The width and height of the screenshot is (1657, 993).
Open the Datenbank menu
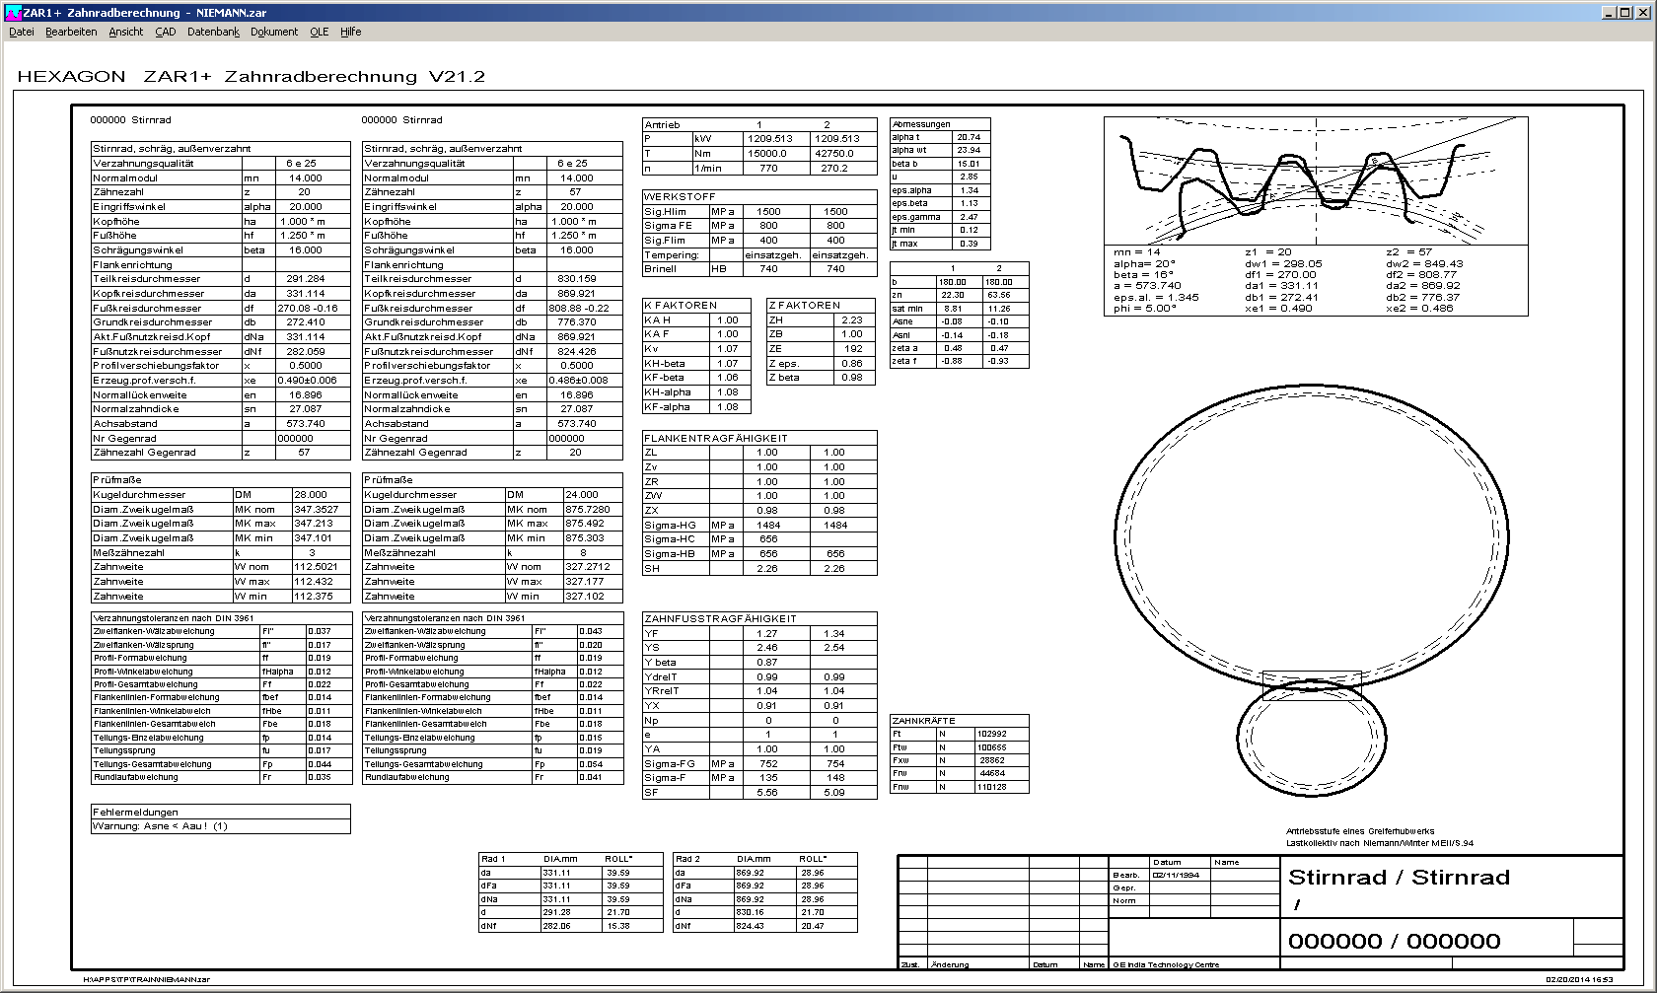click(x=213, y=32)
